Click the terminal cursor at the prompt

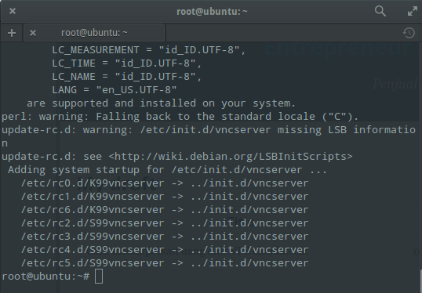click(99, 277)
